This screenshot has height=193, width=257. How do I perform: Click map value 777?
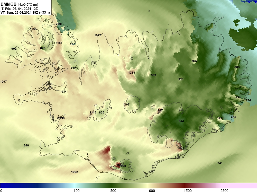[x=73, y=68]
